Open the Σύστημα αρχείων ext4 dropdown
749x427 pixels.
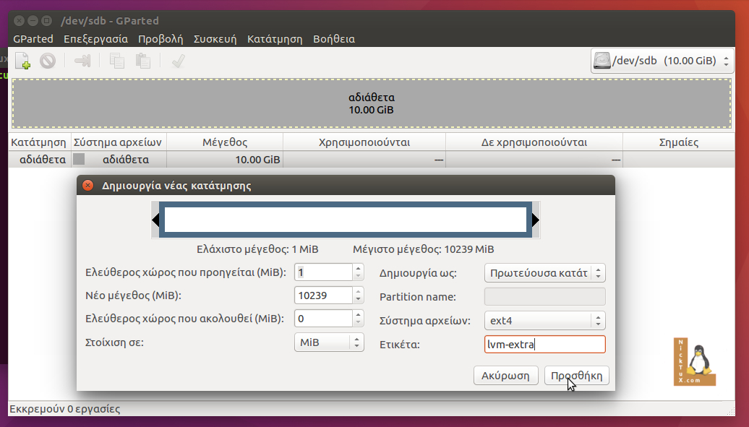click(x=544, y=320)
